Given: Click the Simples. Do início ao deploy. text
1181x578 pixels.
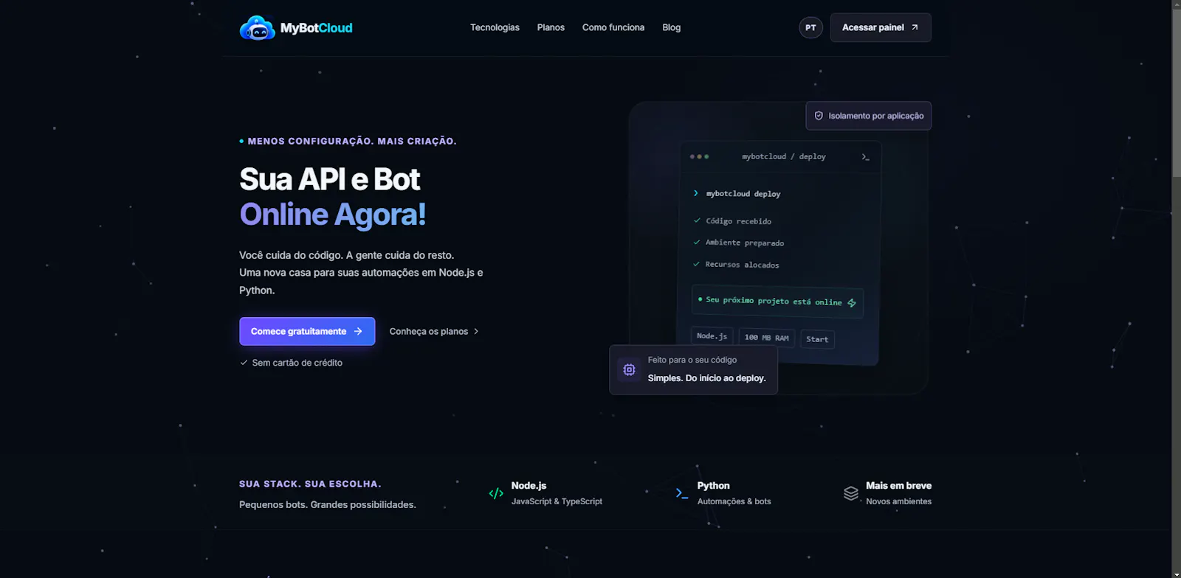Looking at the screenshot, I should click(x=707, y=378).
